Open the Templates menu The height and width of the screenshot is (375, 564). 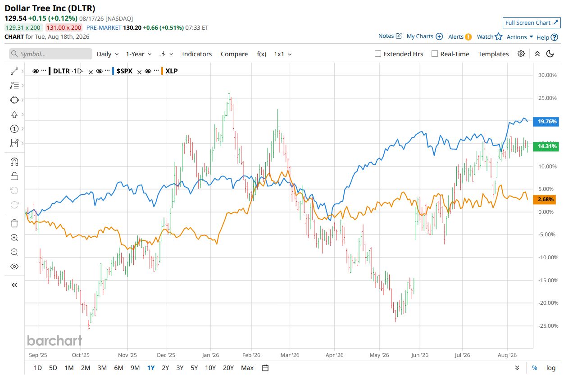[x=493, y=54]
